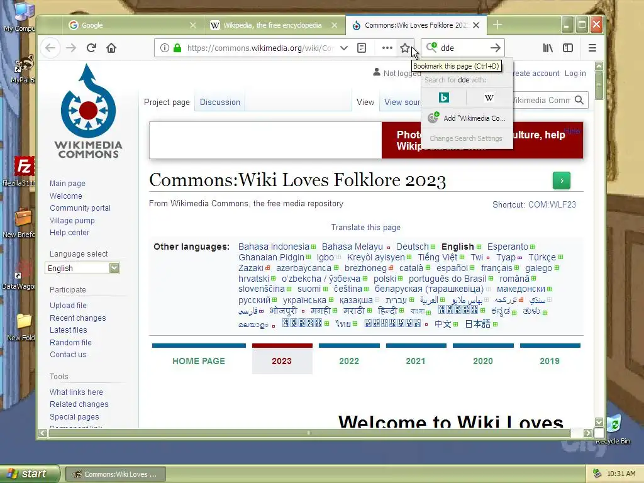644x483 pixels.
Task: Reload the current page
Action: tap(91, 48)
